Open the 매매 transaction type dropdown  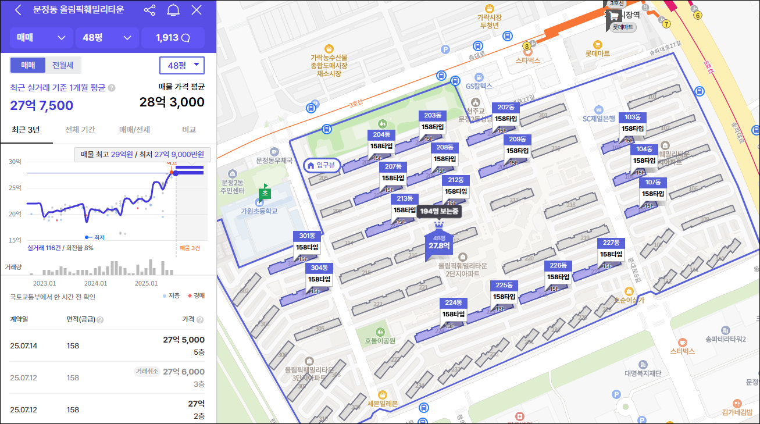(x=41, y=38)
